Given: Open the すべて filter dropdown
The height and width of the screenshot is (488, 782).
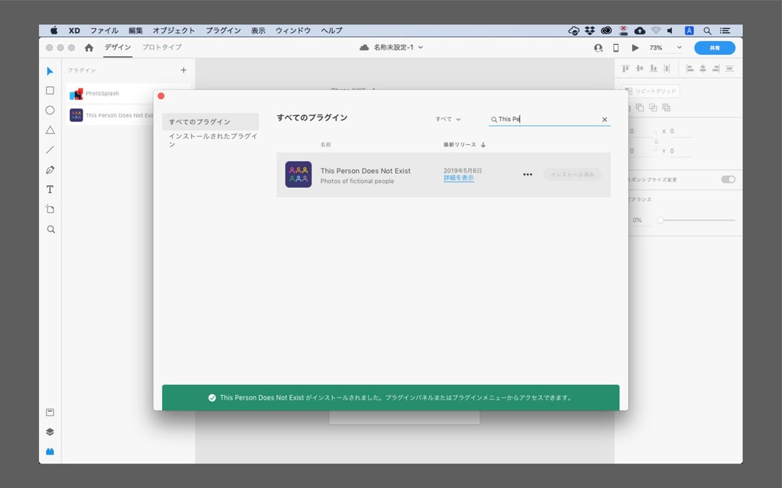Looking at the screenshot, I should tap(448, 120).
